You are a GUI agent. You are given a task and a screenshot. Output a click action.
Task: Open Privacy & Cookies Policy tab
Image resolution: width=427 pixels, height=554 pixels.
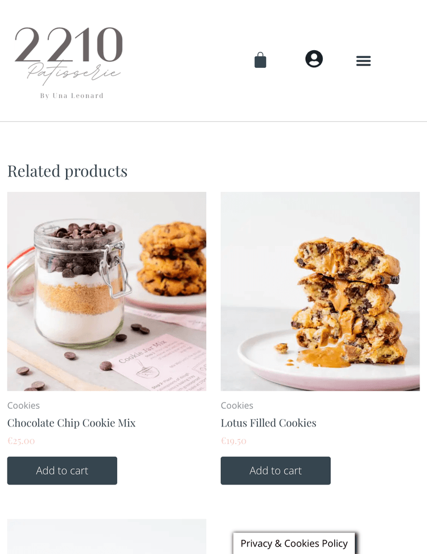coord(294,543)
